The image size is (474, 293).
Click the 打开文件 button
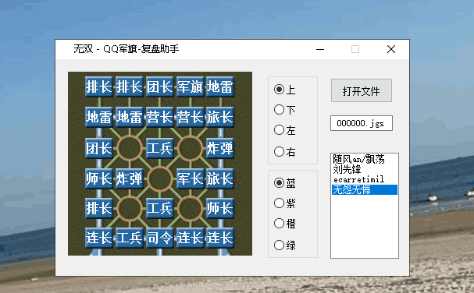(x=362, y=90)
